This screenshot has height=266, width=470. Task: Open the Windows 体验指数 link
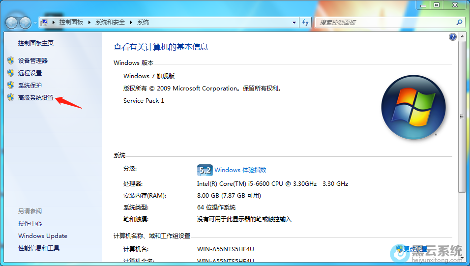[240, 170]
